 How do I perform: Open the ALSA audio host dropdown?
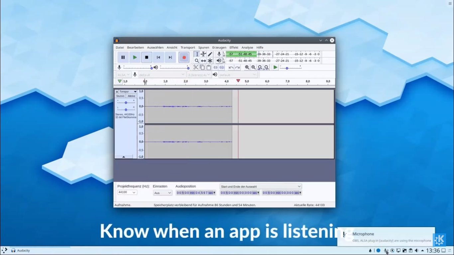click(x=124, y=75)
